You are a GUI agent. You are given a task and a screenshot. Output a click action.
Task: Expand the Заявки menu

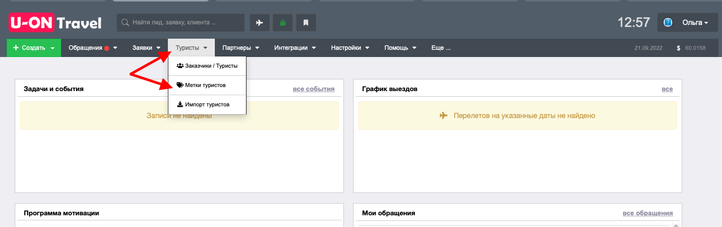pos(146,48)
